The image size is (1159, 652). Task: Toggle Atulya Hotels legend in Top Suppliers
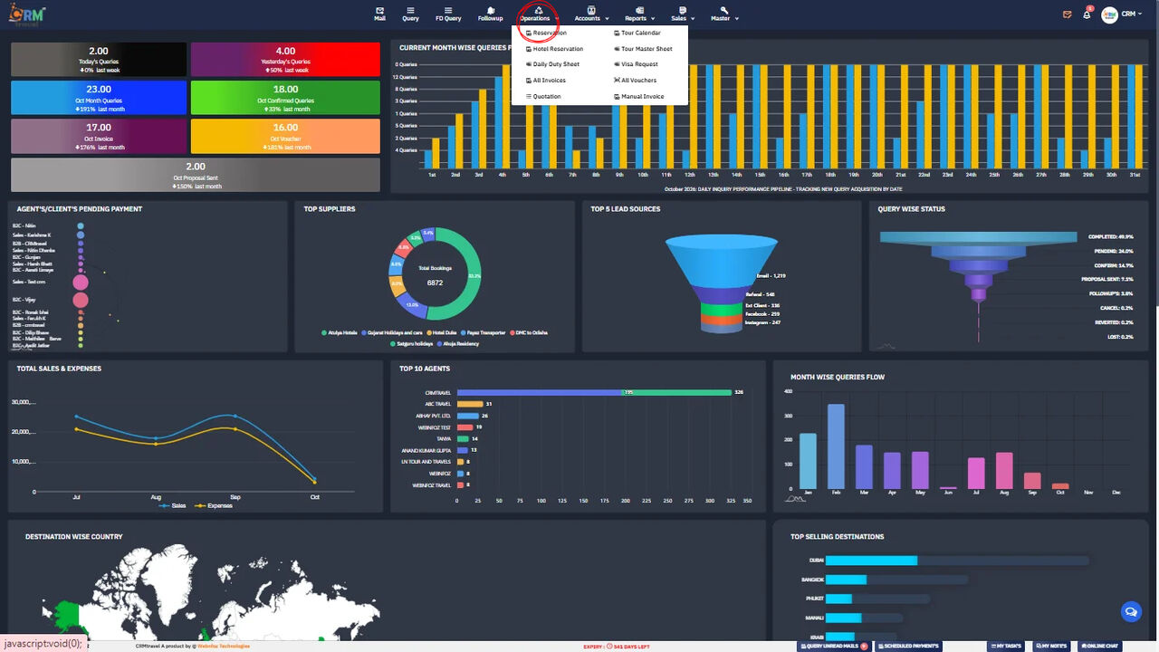pos(340,333)
